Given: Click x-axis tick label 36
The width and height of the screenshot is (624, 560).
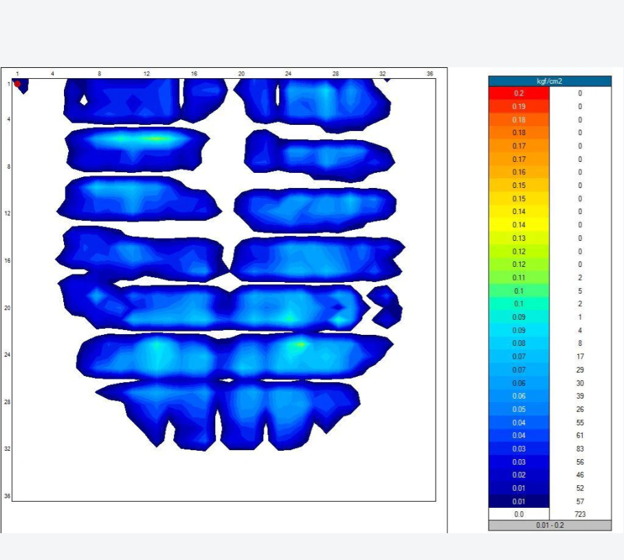Looking at the screenshot, I should pos(430,73).
